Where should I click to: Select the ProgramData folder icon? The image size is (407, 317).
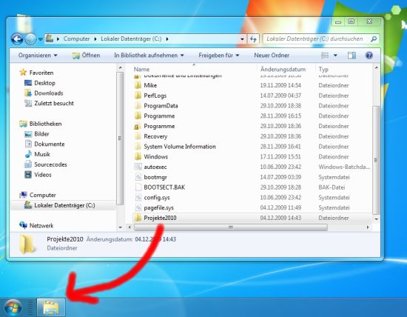click(x=138, y=106)
